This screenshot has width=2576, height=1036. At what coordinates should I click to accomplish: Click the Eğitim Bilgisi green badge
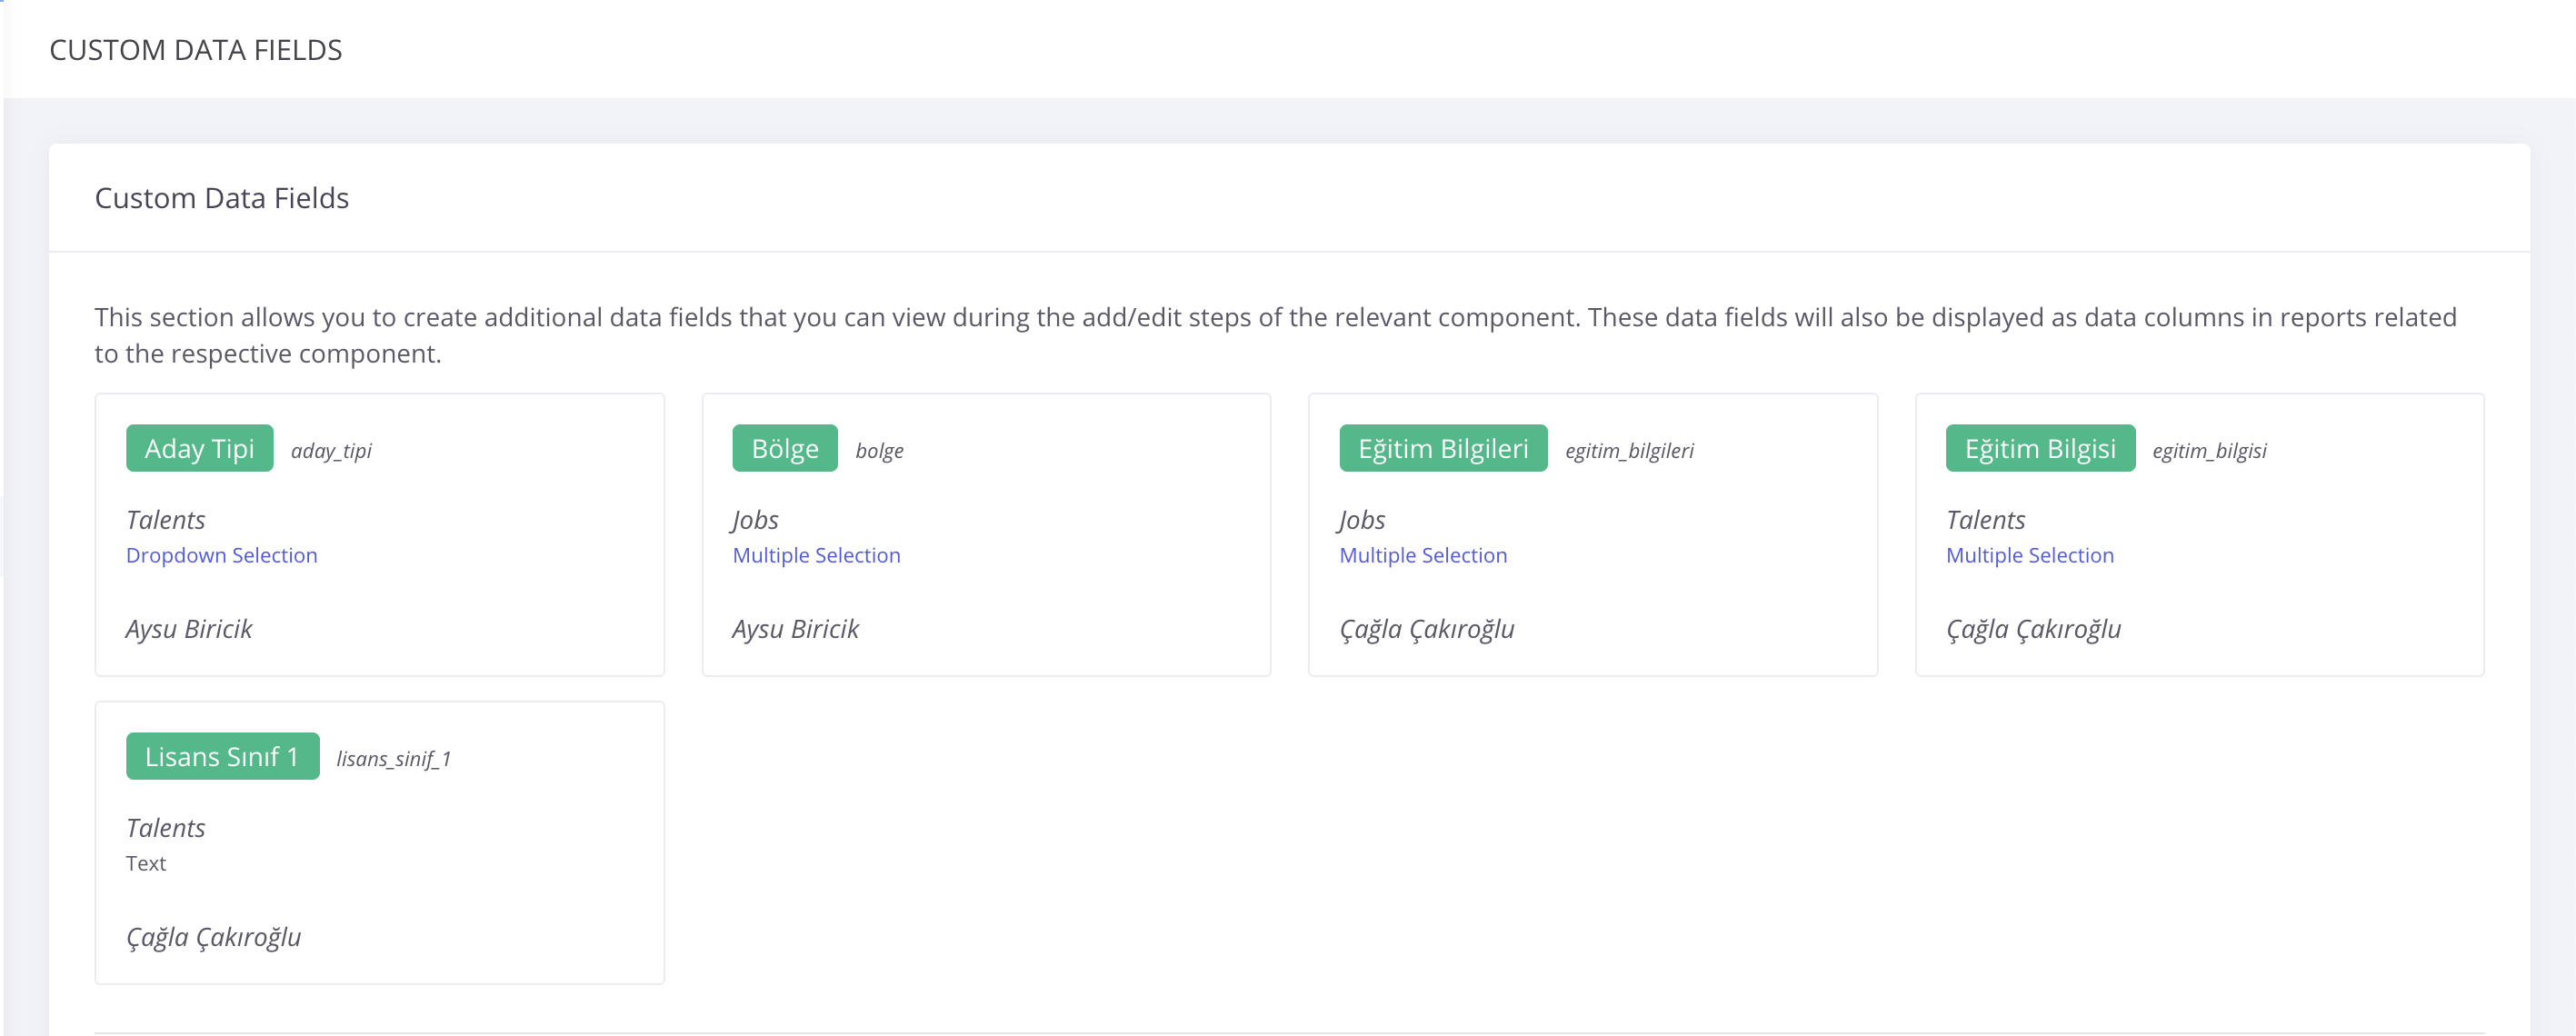point(2039,449)
